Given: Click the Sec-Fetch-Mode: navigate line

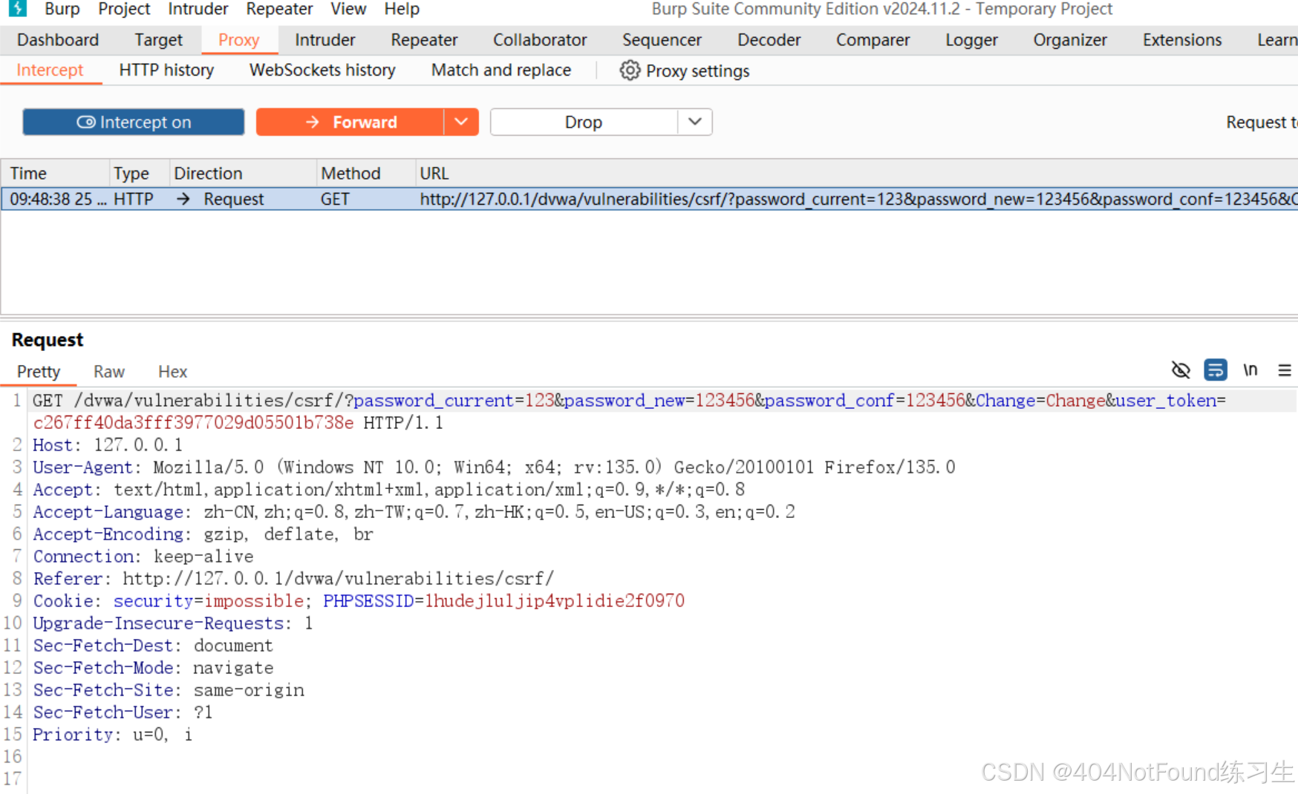Looking at the screenshot, I should (153, 667).
